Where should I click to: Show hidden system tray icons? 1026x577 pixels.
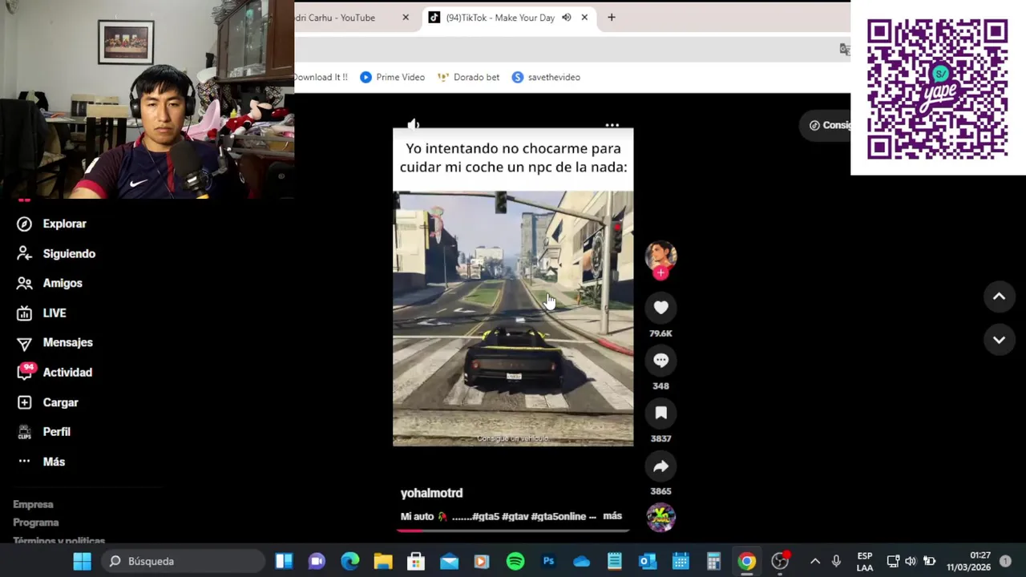(x=815, y=561)
